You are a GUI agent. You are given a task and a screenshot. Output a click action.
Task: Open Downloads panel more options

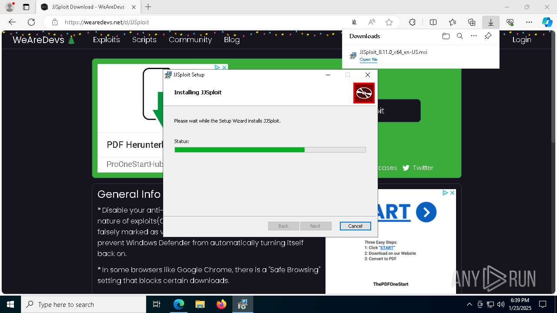474,36
